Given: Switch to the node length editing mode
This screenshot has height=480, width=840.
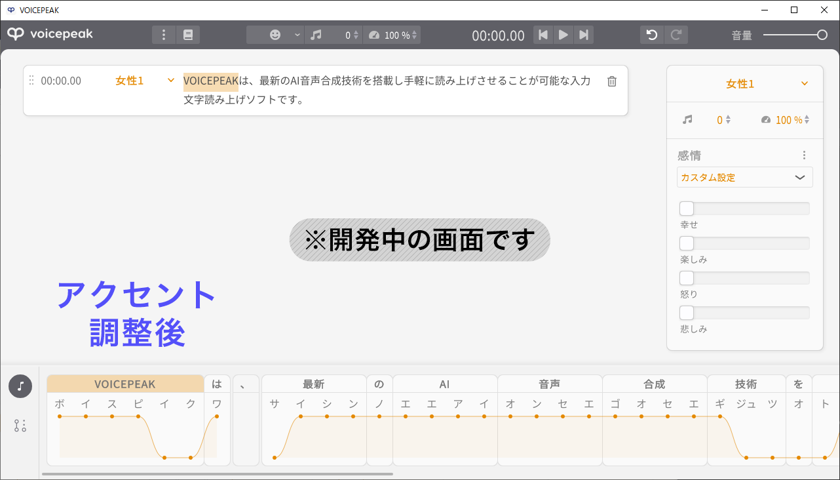Looking at the screenshot, I should tap(20, 426).
